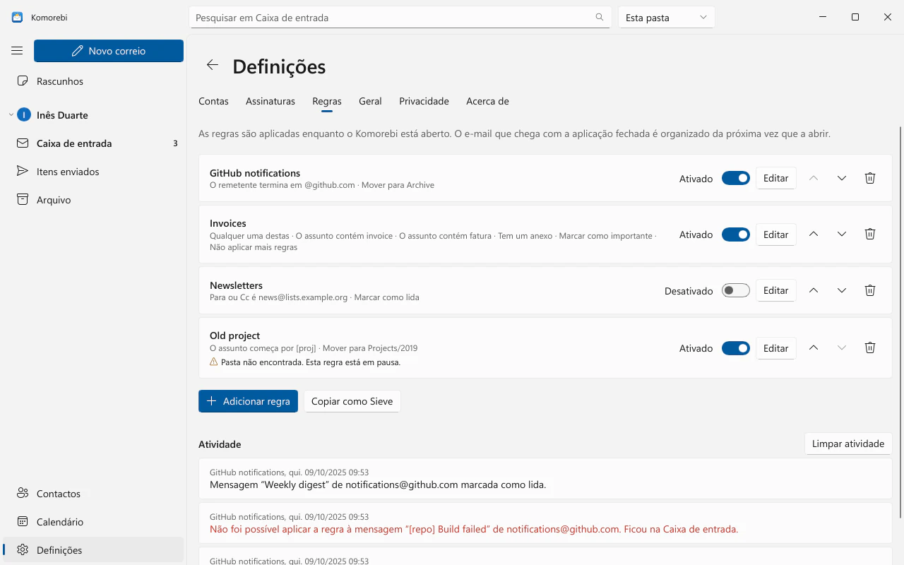Click Limpar atividade button

click(x=848, y=444)
